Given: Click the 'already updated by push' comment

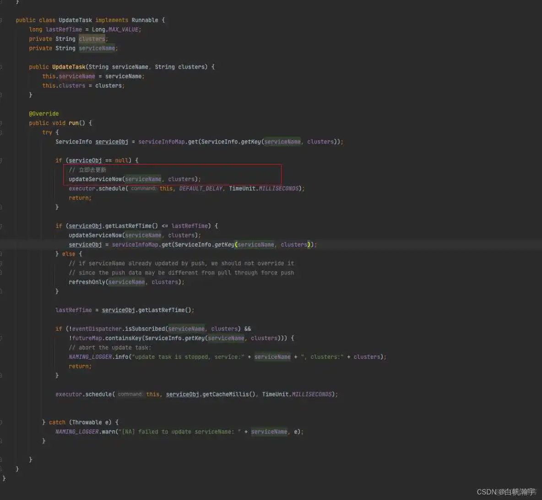Looking at the screenshot, I should click(181, 264).
